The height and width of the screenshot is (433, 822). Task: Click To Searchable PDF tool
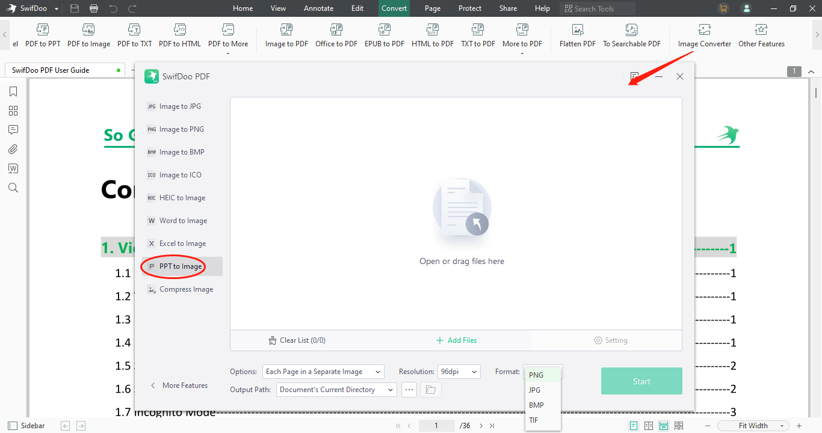click(x=632, y=35)
